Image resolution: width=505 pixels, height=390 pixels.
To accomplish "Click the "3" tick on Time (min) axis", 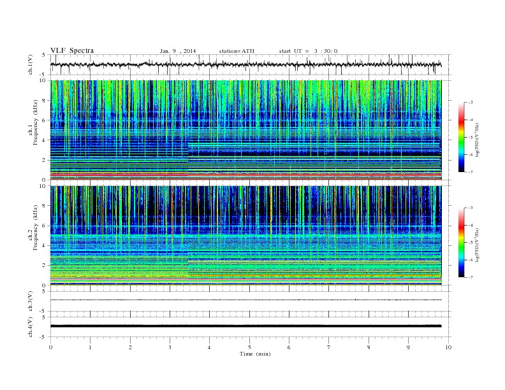I will tap(170, 347).
